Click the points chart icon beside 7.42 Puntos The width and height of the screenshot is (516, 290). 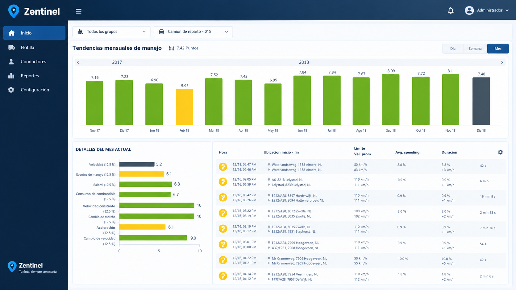[171, 48]
